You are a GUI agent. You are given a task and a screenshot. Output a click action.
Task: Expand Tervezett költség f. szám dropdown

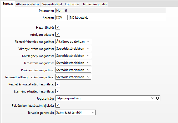click(88, 77)
